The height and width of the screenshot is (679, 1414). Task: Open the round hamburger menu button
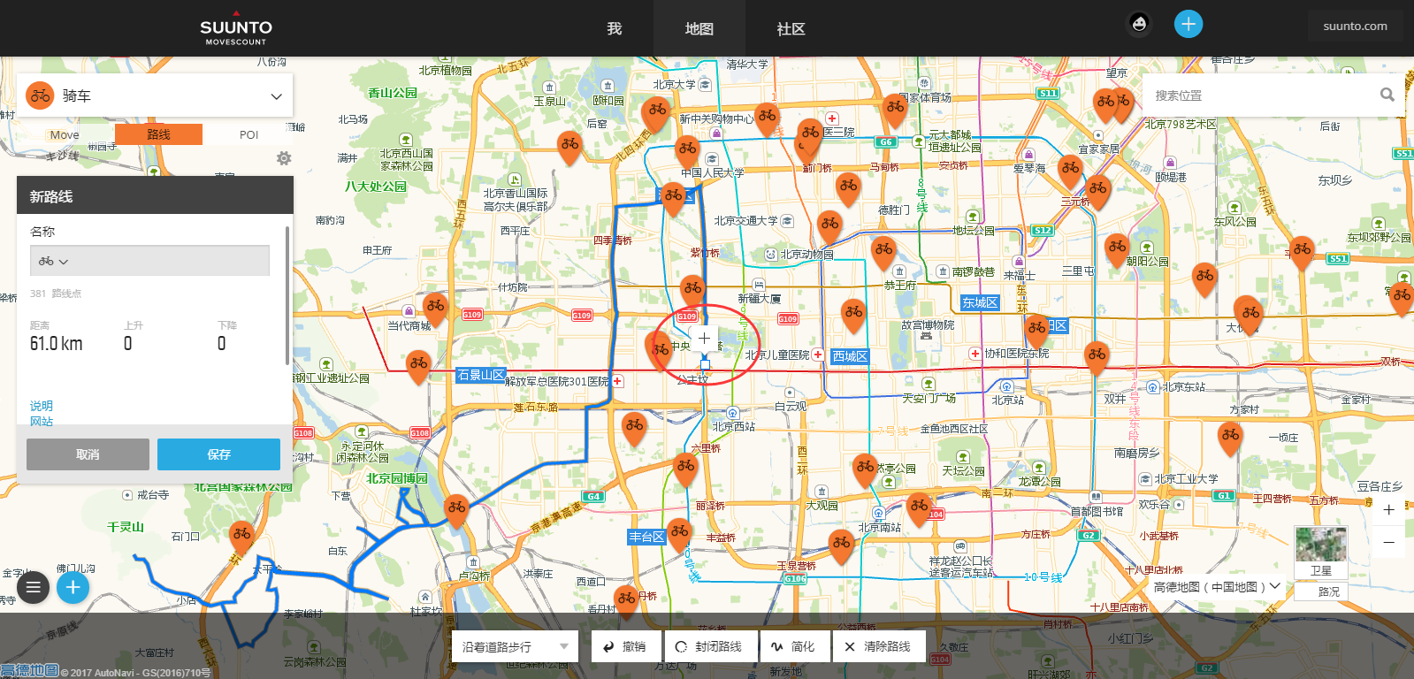tap(34, 587)
